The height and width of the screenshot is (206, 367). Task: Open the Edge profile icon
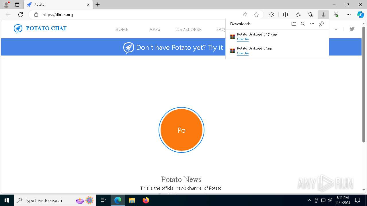pyautogui.click(x=6, y=5)
